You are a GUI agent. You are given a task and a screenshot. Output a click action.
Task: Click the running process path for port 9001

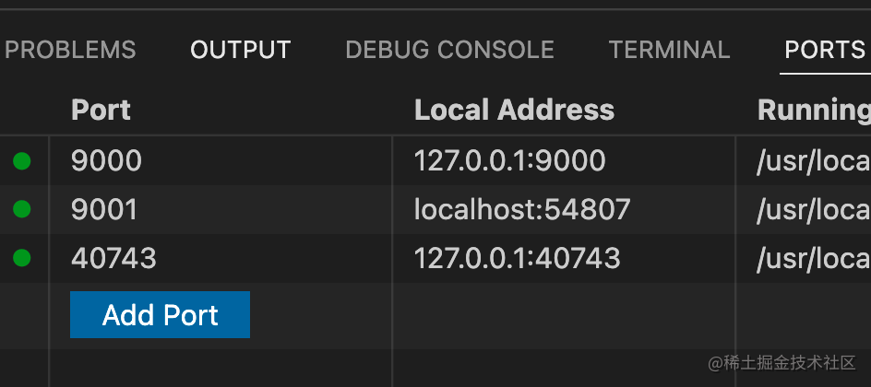pyautogui.click(x=814, y=210)
